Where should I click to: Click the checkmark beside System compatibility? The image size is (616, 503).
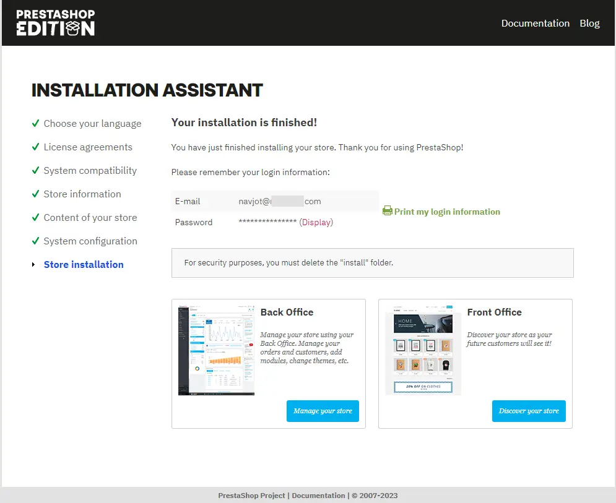(x=35, y=170)
